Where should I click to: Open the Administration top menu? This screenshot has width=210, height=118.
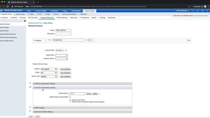pyautogui.click(x=76, y=11)
